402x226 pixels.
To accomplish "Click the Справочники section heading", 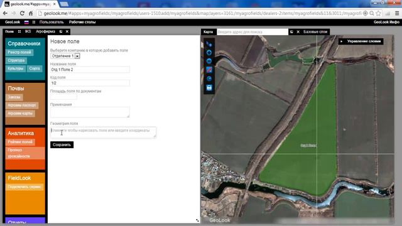I will tap(24, 43).
